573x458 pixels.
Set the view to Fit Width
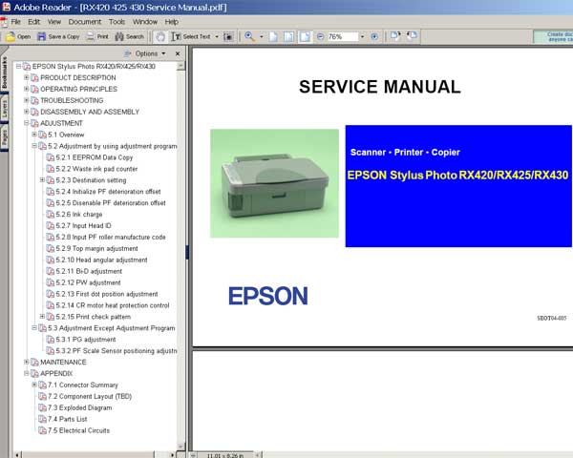(305, 36)
